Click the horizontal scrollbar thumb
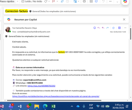Image resolution: width=132 pixels, height=110 pixels. pyautogui.click(x=54, y=100)
